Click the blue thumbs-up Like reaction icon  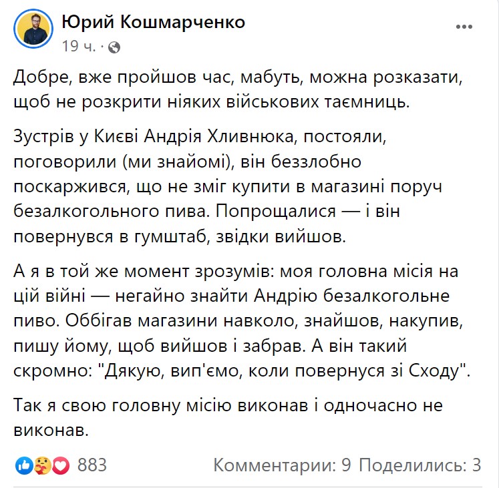[25, 465]
